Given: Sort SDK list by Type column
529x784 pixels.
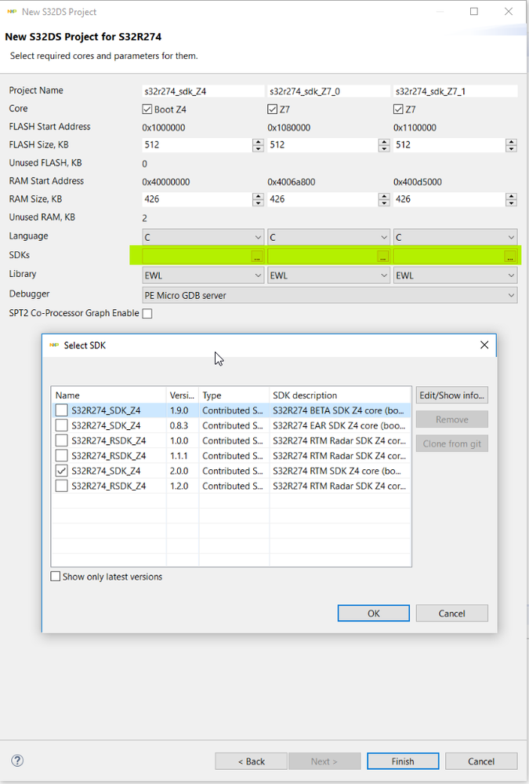Looking at the screenshot, I should [x=234, y=395].
